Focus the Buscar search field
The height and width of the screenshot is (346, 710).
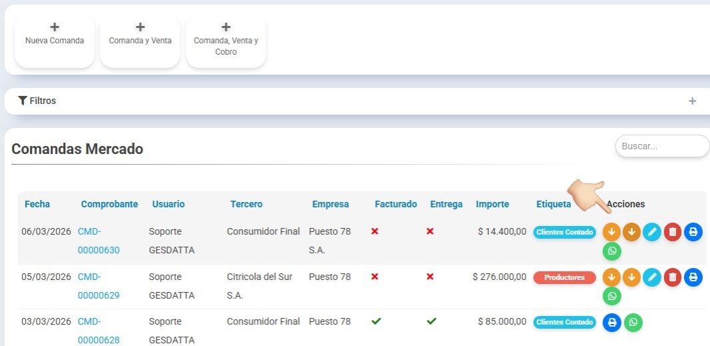point(661,146)
